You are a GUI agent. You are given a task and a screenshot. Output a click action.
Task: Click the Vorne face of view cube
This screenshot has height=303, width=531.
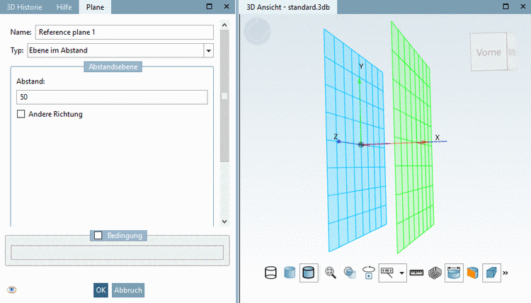(x=489, y=52)
